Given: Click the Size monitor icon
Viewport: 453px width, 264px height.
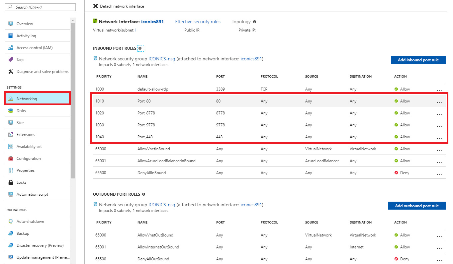Looking at the screenshot, I should point(11,123).
